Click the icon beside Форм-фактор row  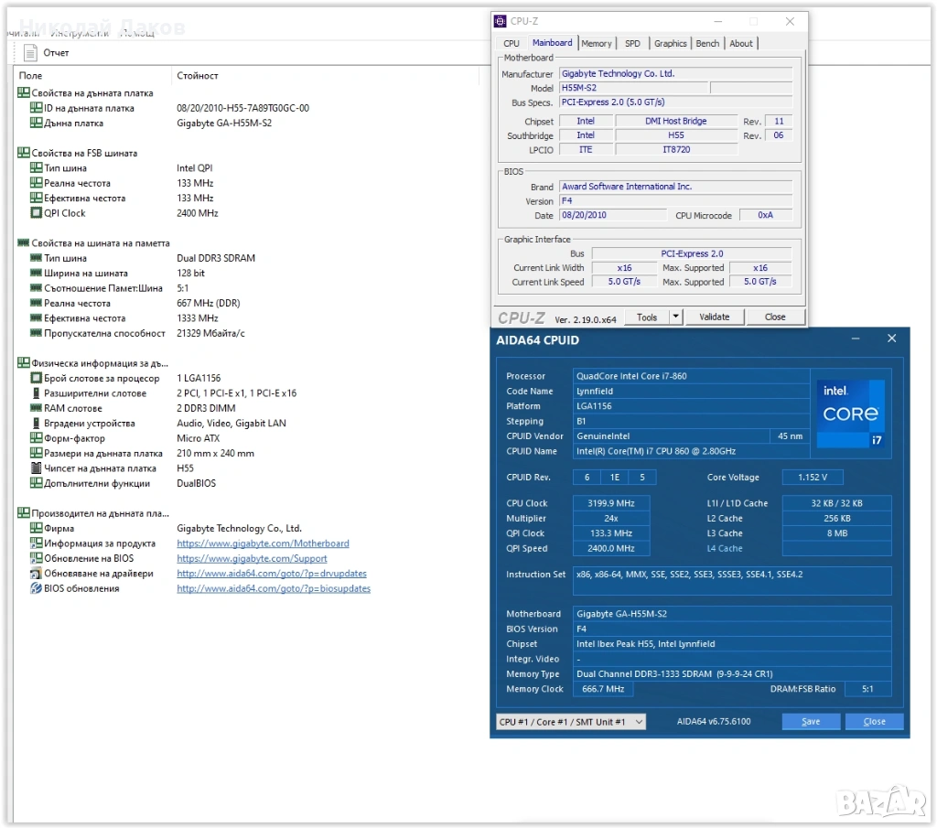[x=36, y=438]
